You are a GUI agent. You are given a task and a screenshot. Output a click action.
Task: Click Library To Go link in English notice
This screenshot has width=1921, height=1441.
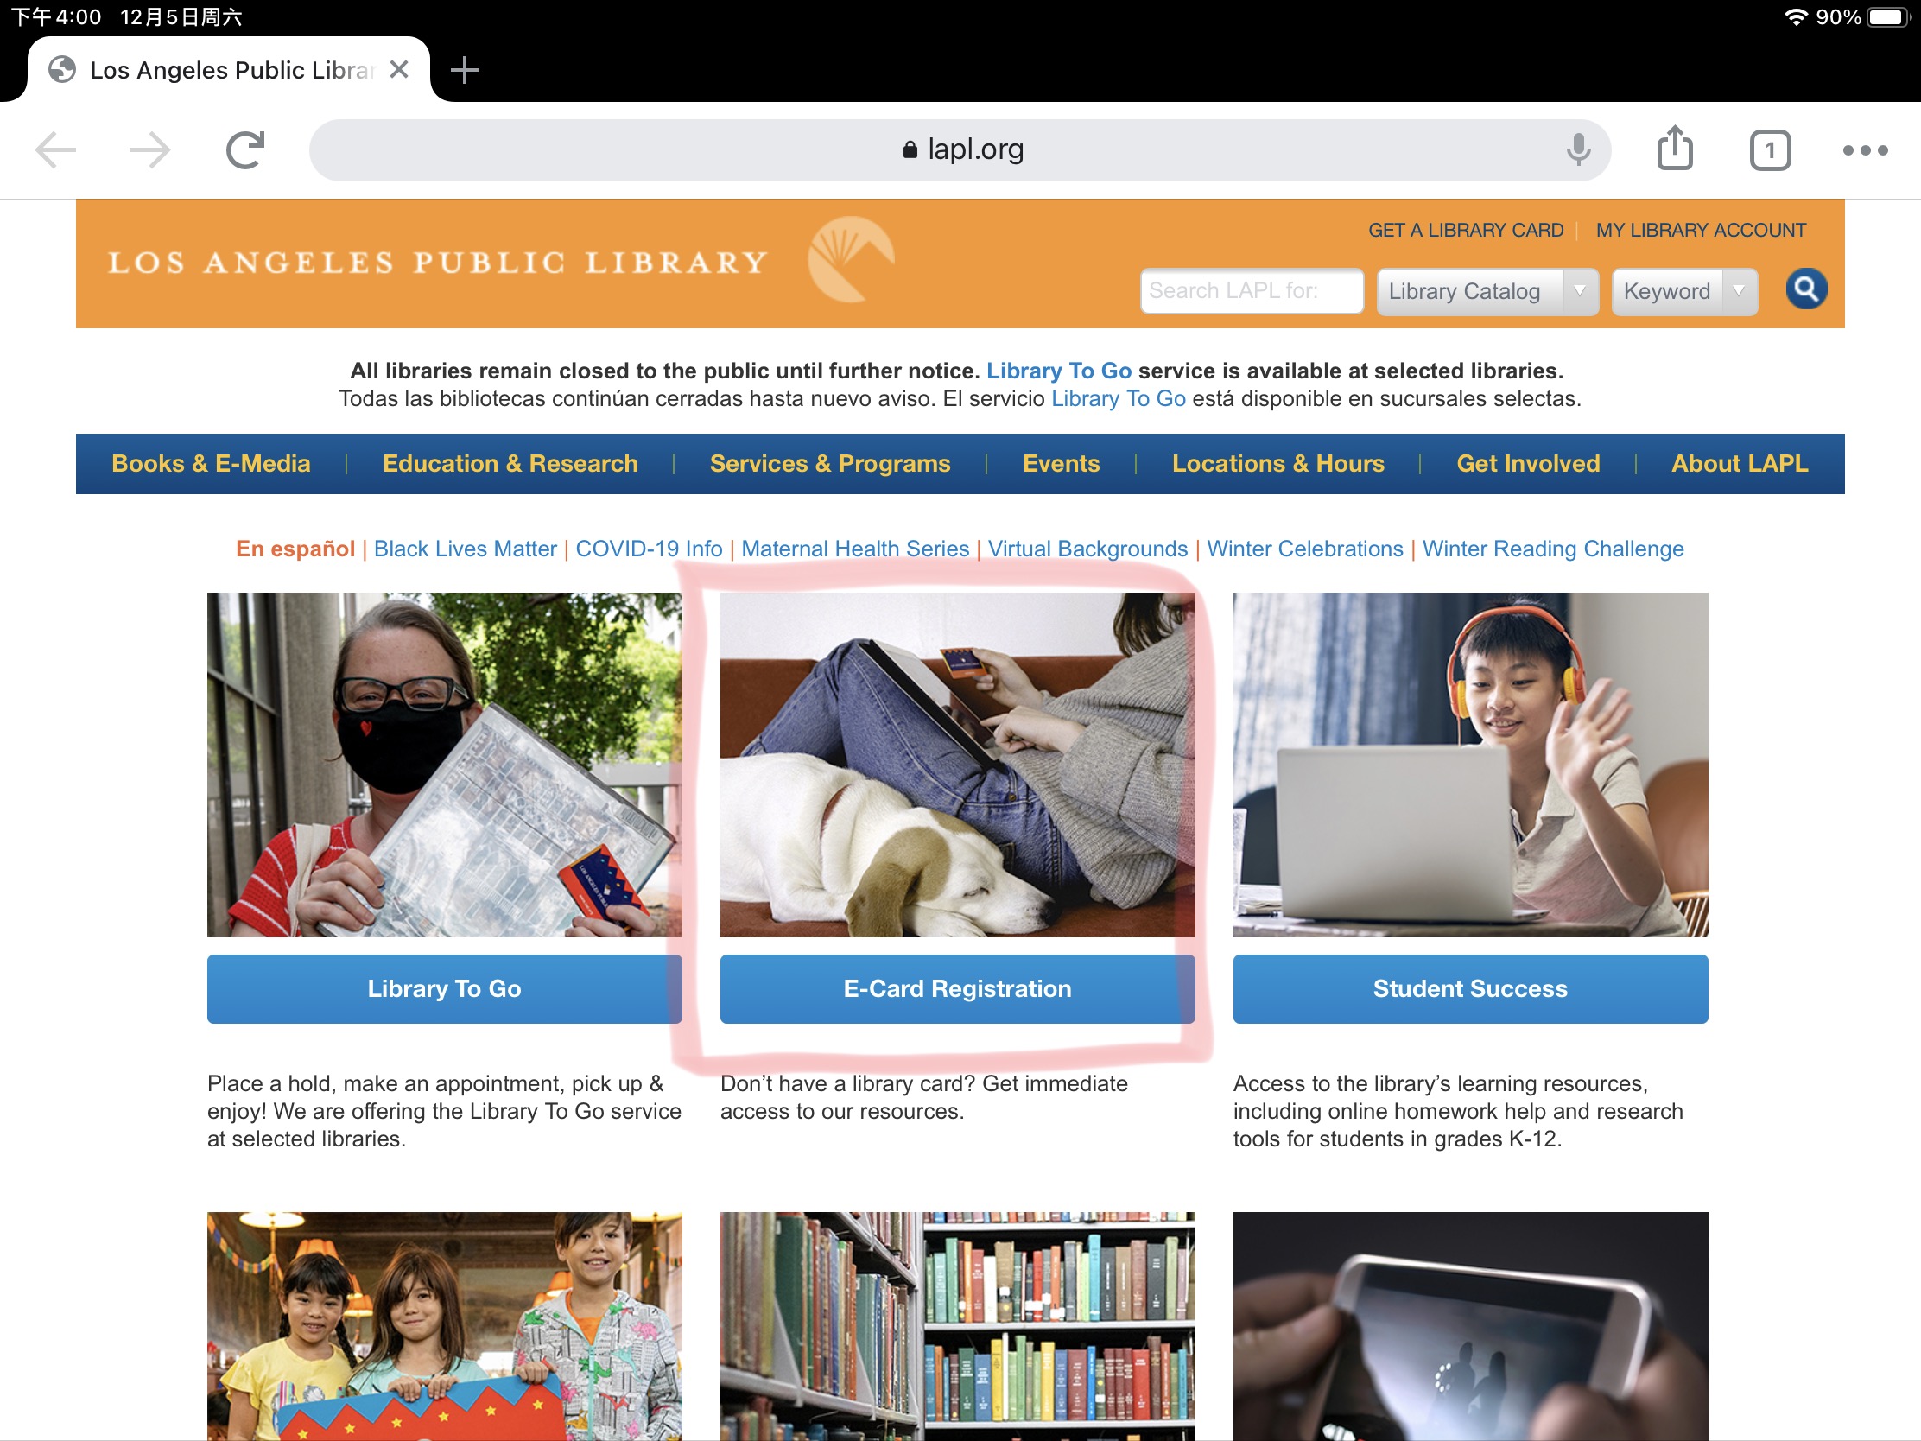coord(1059,371)
